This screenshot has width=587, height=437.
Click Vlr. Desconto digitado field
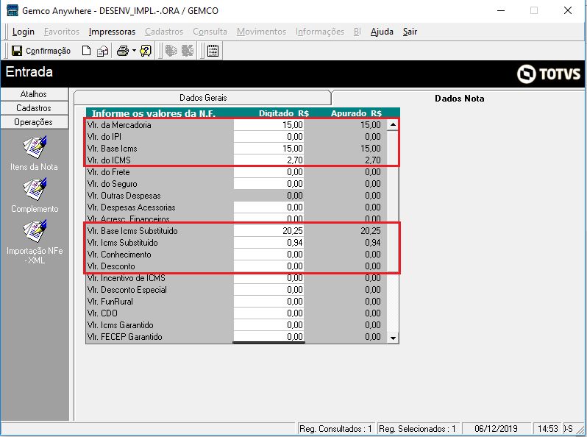click(x=268, y=266)
